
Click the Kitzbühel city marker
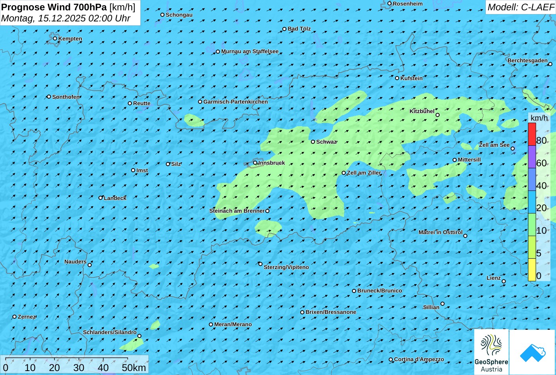click(438, 115)
